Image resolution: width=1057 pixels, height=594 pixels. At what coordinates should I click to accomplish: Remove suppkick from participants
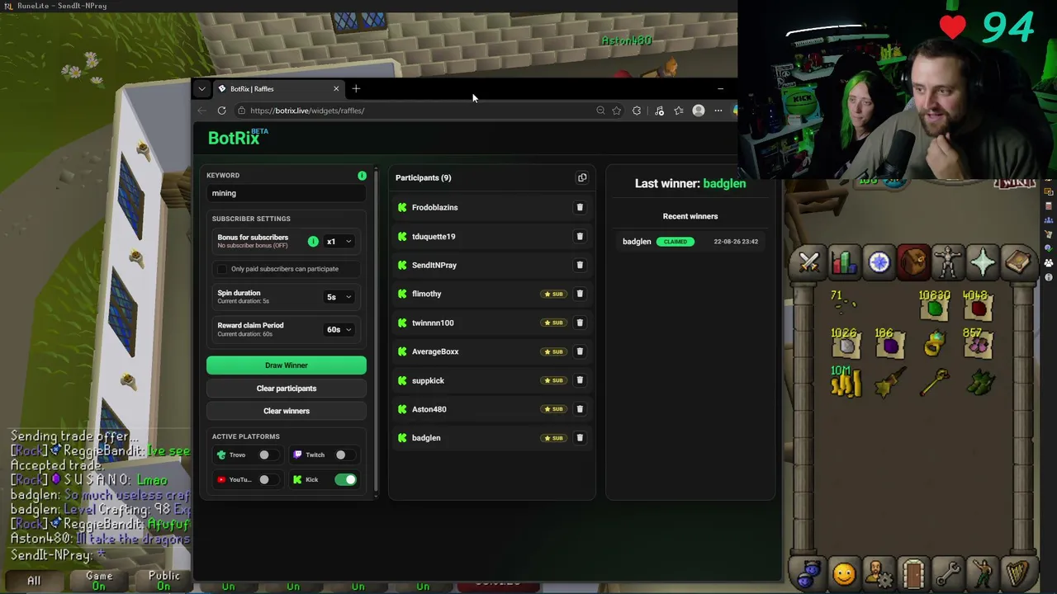(580, 380)
